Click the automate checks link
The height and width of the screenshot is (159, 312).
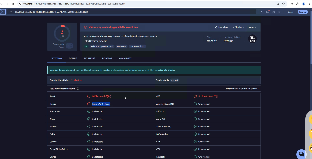(166, 70)
